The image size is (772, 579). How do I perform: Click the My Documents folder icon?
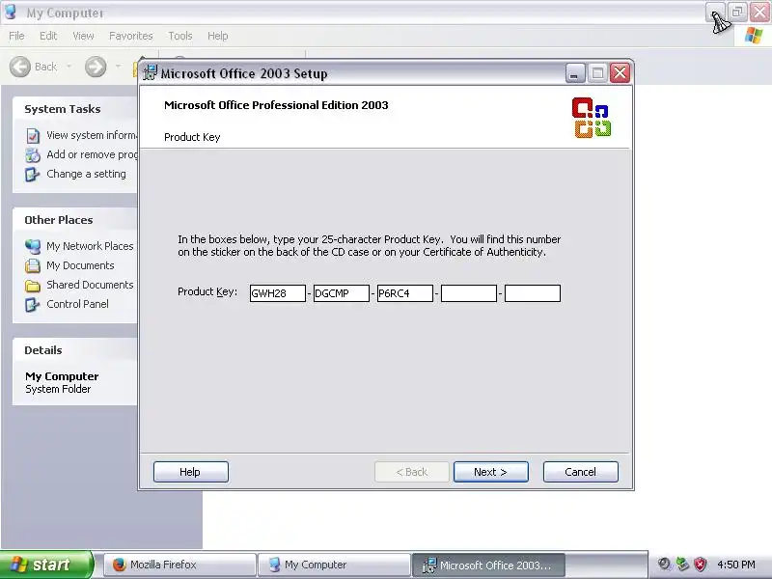pyautogui.click(x=33, y=266)
